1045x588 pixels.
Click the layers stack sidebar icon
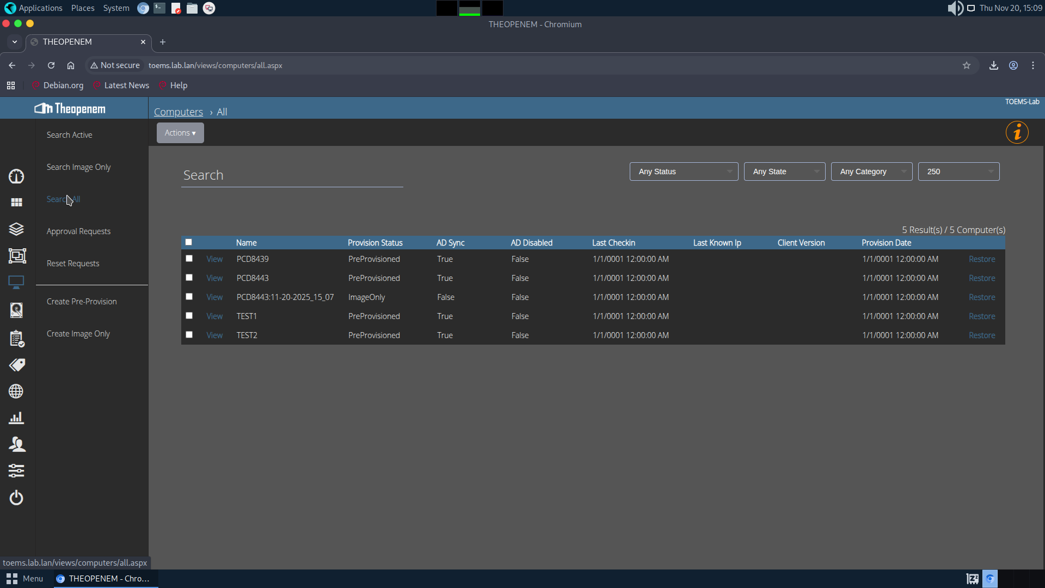[16, 229]
